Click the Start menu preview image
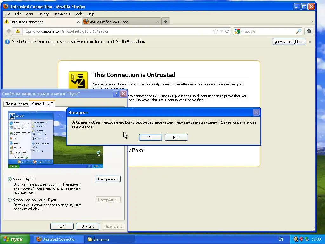This screenshot has height=244, width=325. click(x=55, y=139)
